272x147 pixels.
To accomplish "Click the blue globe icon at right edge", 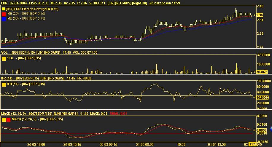I will [x=271, y=129].
